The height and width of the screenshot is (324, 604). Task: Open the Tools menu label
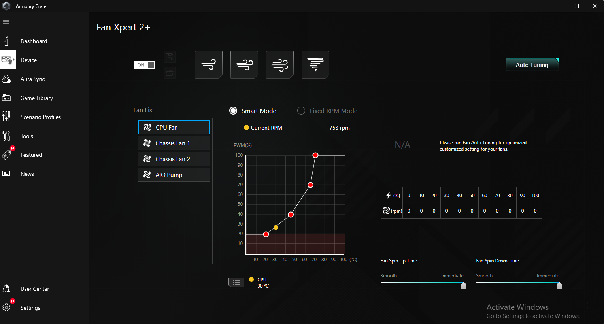point(27,136)
